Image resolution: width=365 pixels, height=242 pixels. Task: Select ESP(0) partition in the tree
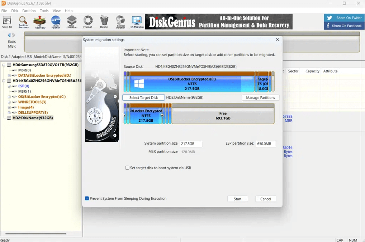click(24, 86)
